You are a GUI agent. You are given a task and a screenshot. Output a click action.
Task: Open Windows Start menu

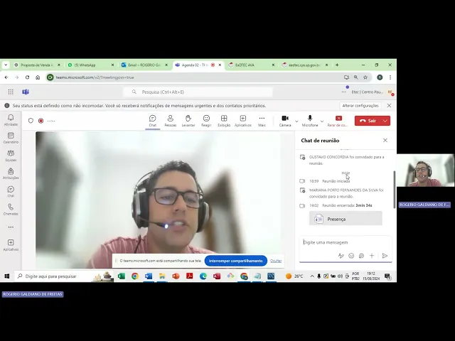pyautogui.click(x=7, y=276)
